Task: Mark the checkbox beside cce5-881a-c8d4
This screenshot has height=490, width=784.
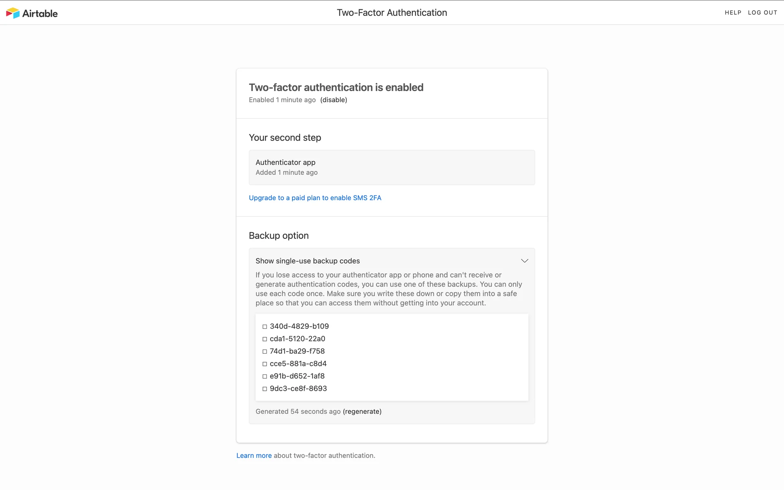Action: pos(265,364)
